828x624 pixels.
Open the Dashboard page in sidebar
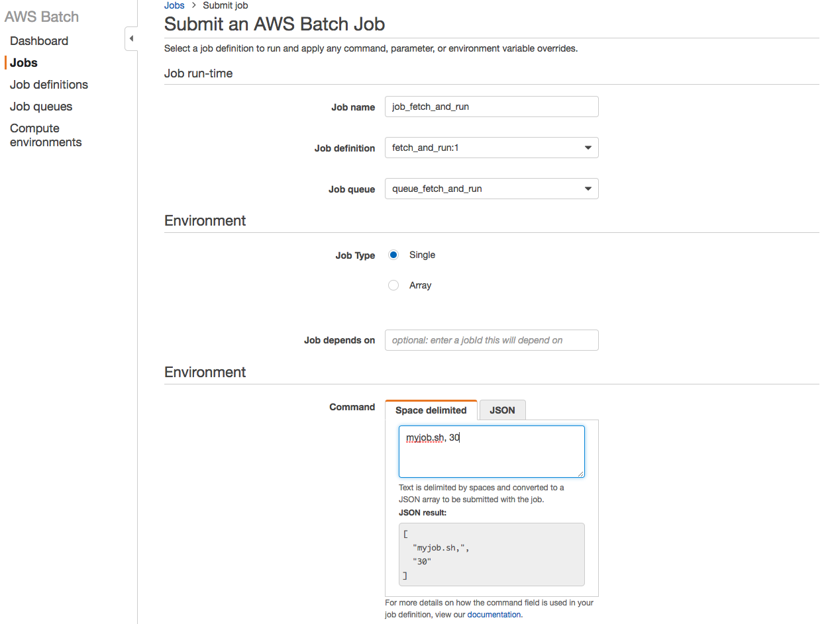39,41
